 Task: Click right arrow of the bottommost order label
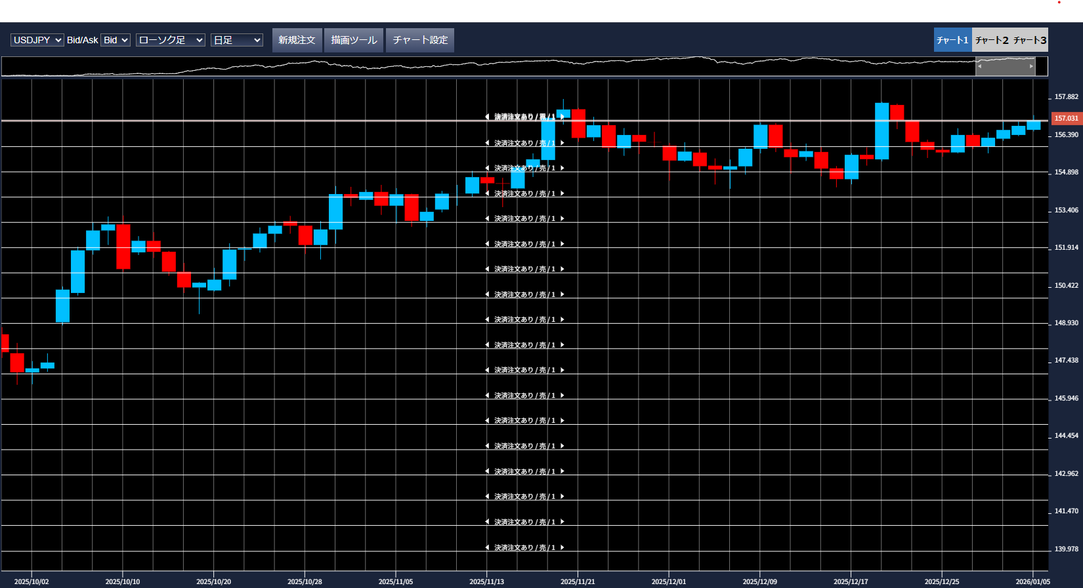coord(563,548)
